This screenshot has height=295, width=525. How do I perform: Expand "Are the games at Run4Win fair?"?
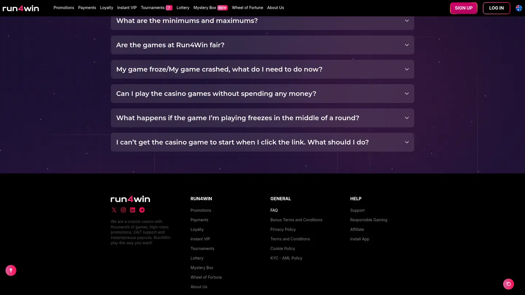262,45
